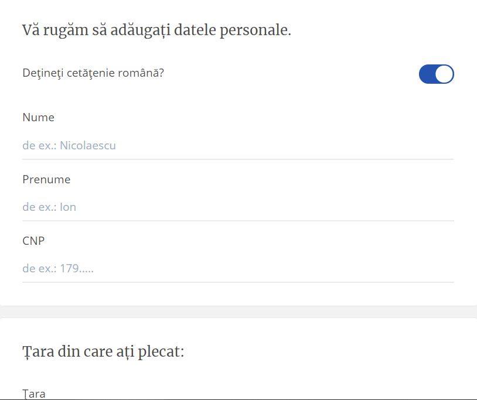Click the "Nume" field label
The height and width of the screenshot is (400, 477).
[x=39, y=117]
